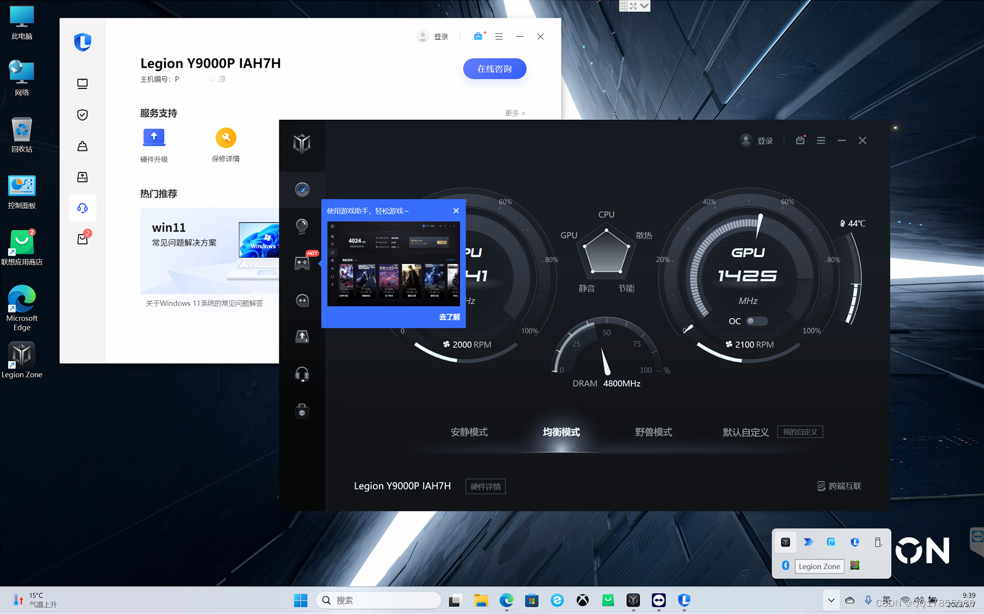Click the 搜索 search box on the taskbar
The image size is (984, 614).
(378, 600)
